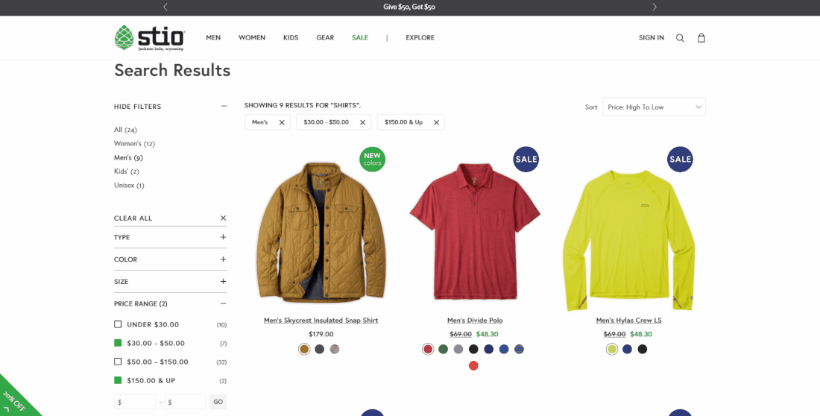Screen dimensions: 820x416
Task: Open Men's Divide Polo product link
Action: click(x=475, y=321)
